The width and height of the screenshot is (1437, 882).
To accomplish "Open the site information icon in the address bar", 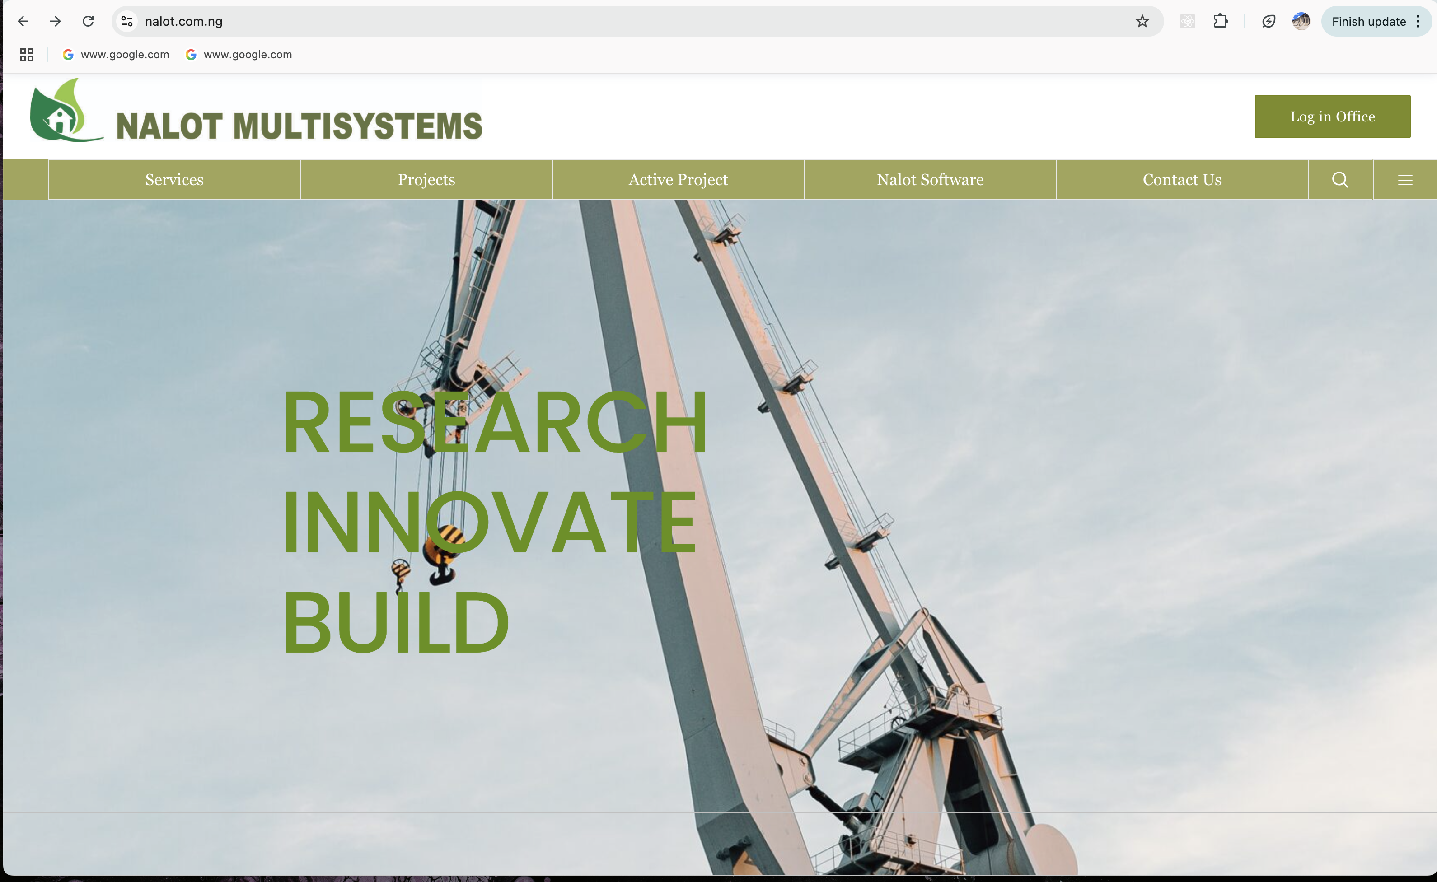I will pos(126,22).
